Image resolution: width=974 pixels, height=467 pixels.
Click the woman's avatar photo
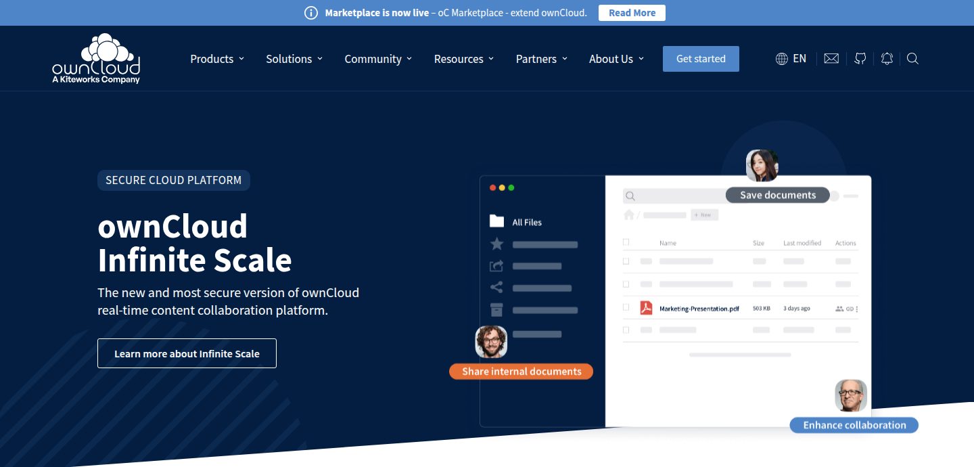(762, 166)
